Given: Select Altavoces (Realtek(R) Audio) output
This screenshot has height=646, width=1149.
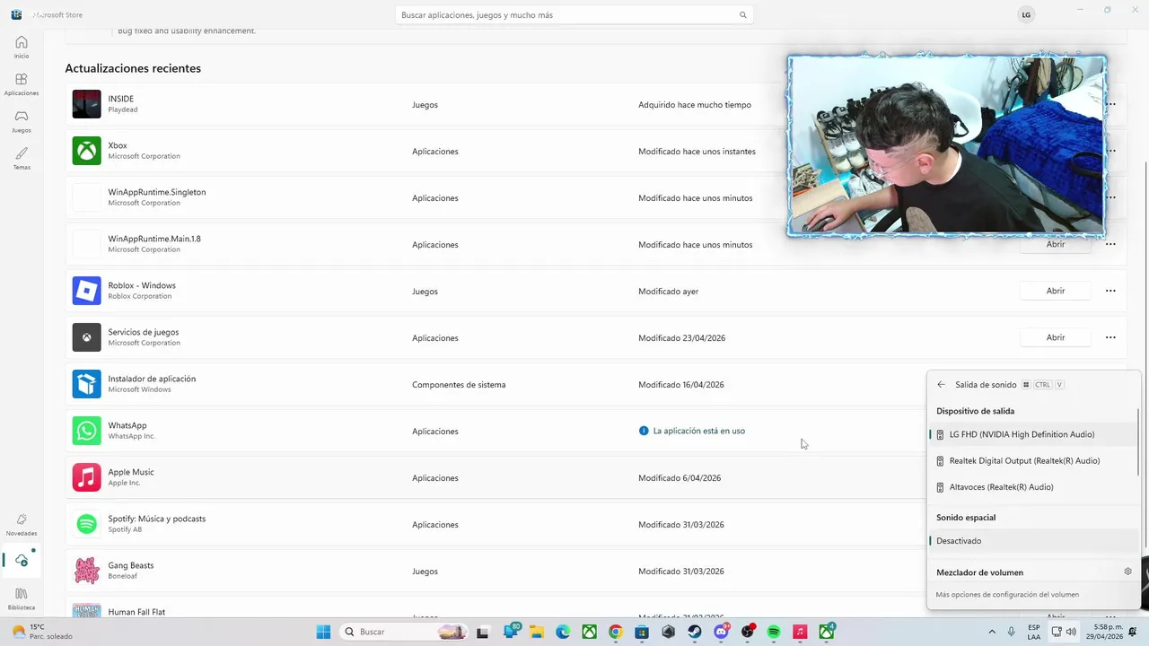Looking at the screenshot, I should [x=1032, y=487].
